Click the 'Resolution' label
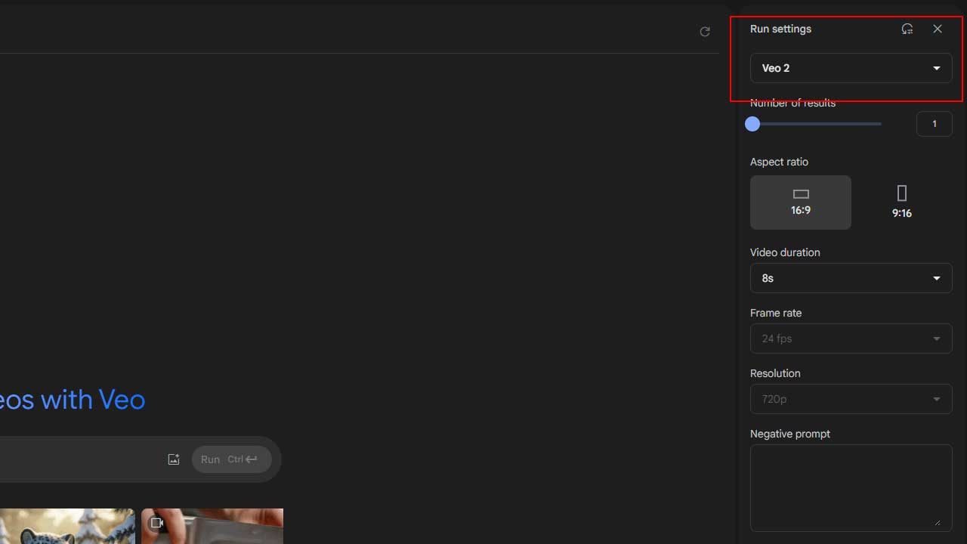This screenshot has width=967, height=544. point(775,373)
